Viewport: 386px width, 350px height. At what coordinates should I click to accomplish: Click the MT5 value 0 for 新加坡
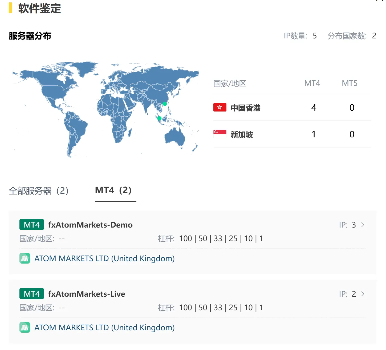[352, 134]
